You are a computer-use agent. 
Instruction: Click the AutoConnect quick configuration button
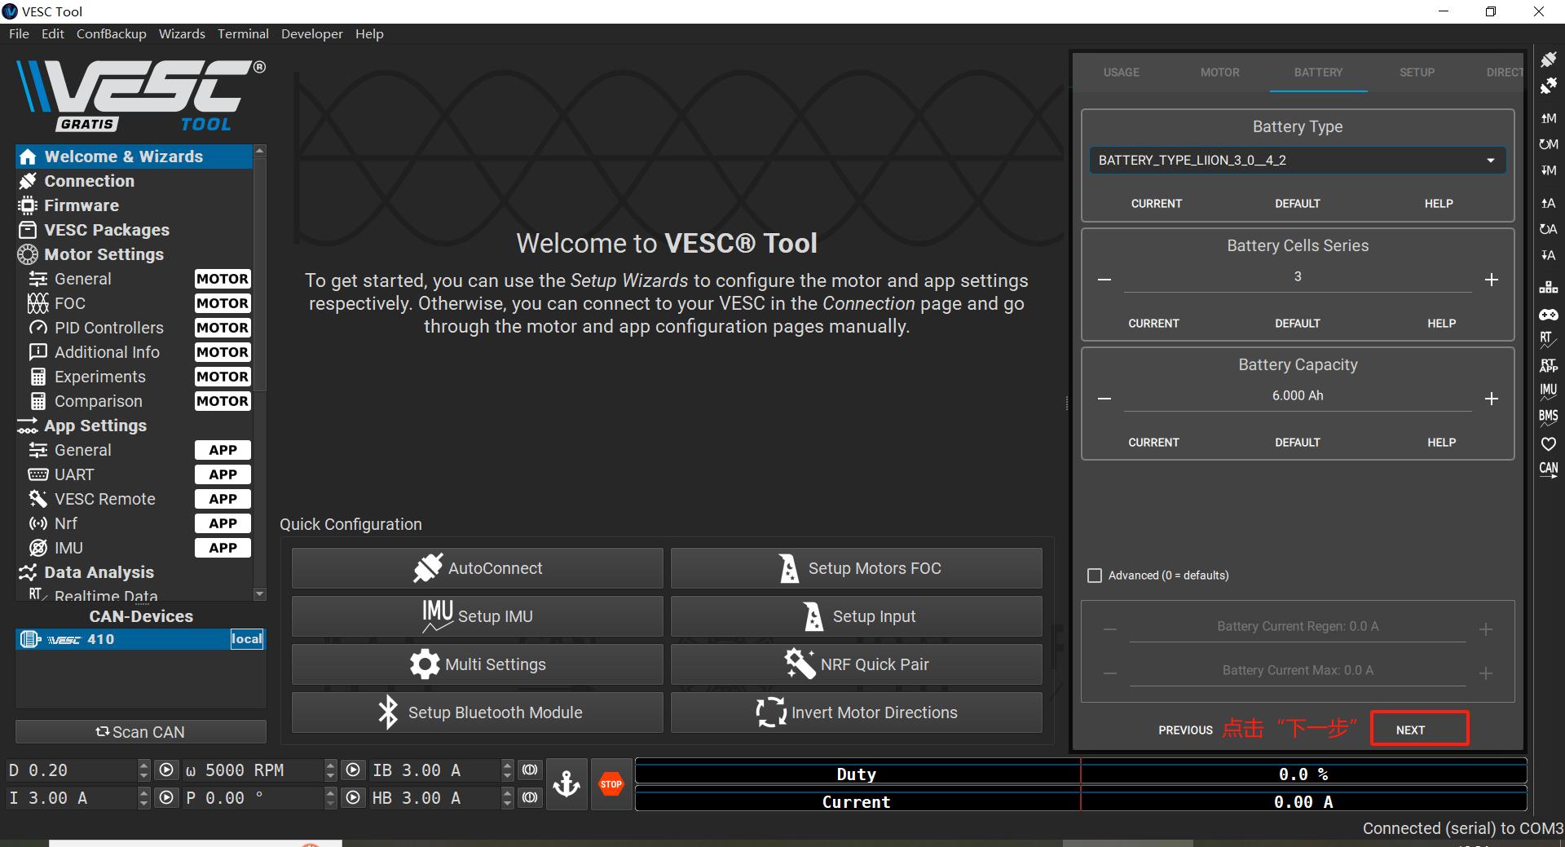[478, 568]
